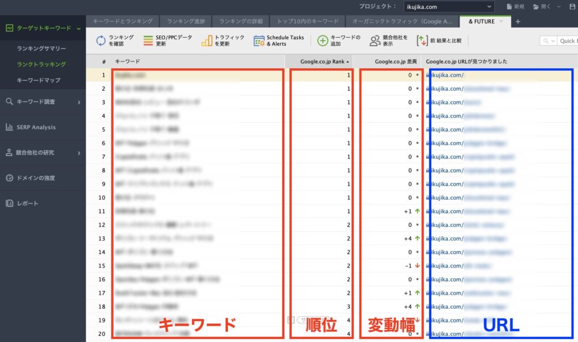Image resolution: width=578 pixels, height=342 pixels.
Task: Click the -1 difference value in row 15
Action: [x=408, y=266]
